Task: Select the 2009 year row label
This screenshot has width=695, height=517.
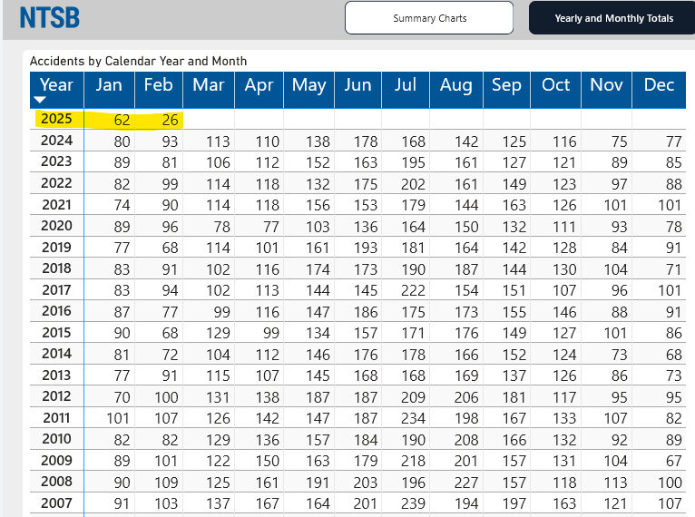Action: (x=56, y=460)
